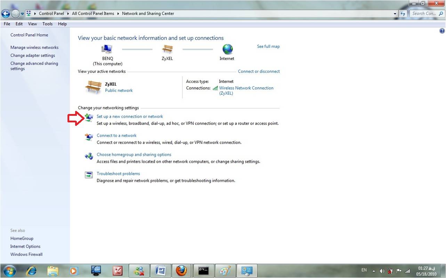Click the wireless signal bars tray icon
The width and height of the screenshot is (446, 278).
coord(407,271)
